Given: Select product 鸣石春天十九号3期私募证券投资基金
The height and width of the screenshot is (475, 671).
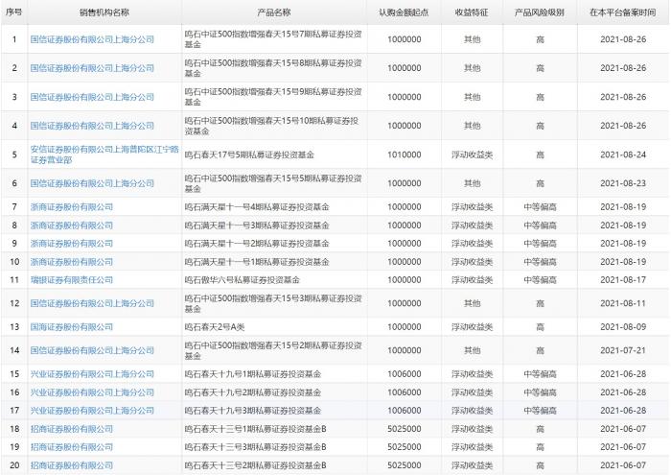Looking at the screenshot, I should click(x=252, y=411).
